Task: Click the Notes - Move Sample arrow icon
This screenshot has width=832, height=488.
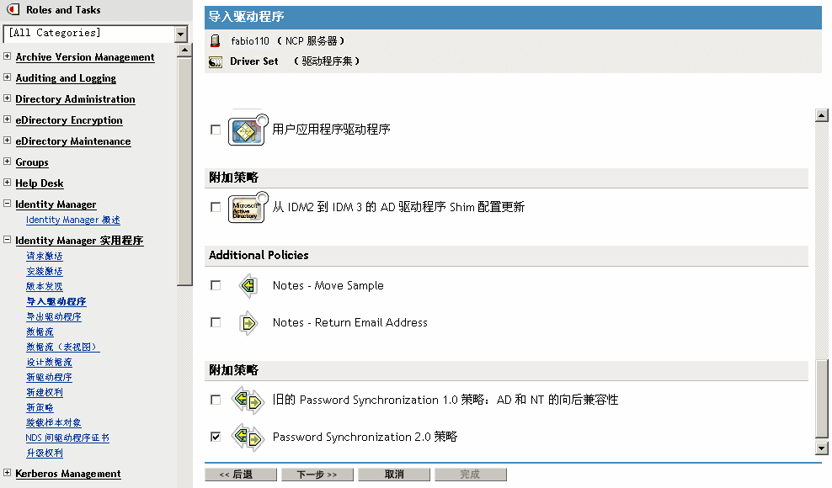Action: [248, 286]
